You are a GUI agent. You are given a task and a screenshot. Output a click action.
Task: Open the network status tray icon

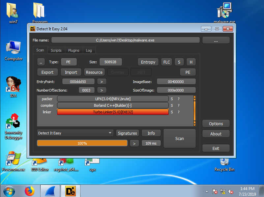[x=222, y=191]
